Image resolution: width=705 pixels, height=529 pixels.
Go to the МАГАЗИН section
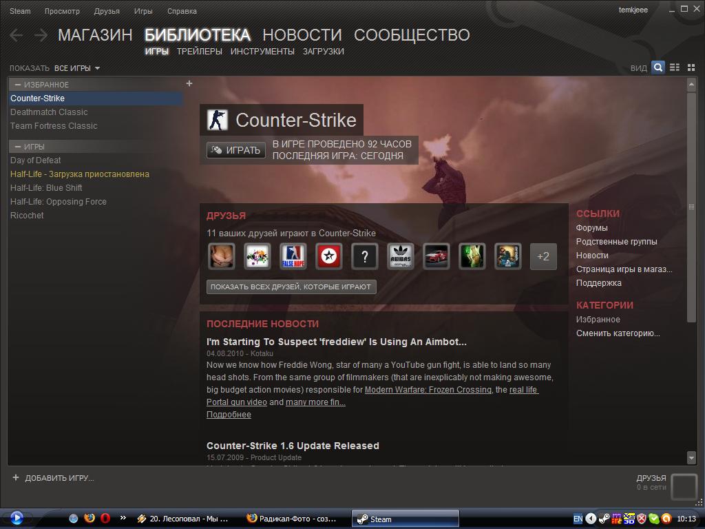[x=95, y=34]
